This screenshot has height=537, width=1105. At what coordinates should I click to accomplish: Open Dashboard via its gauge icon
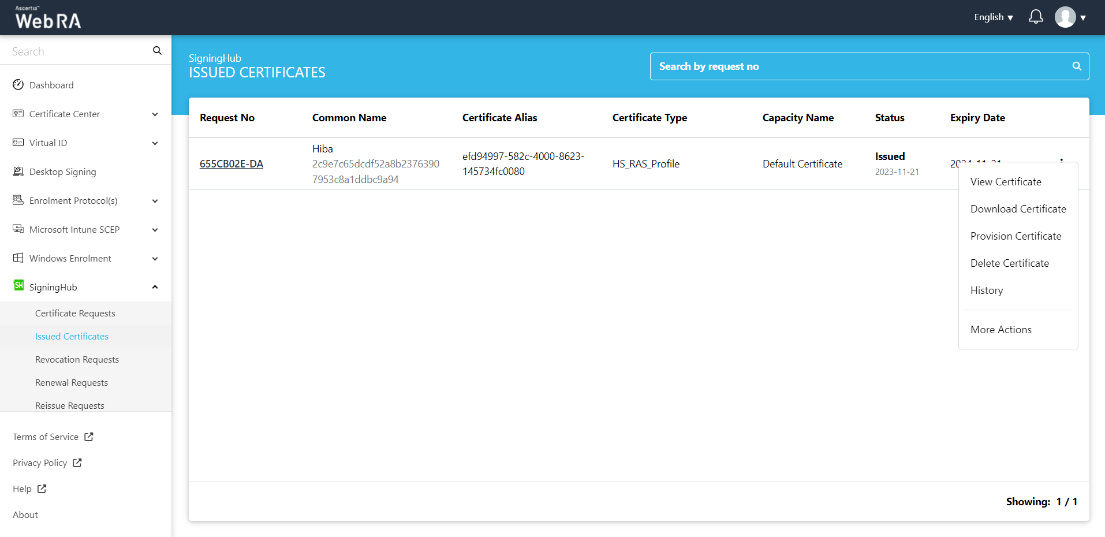18,85
